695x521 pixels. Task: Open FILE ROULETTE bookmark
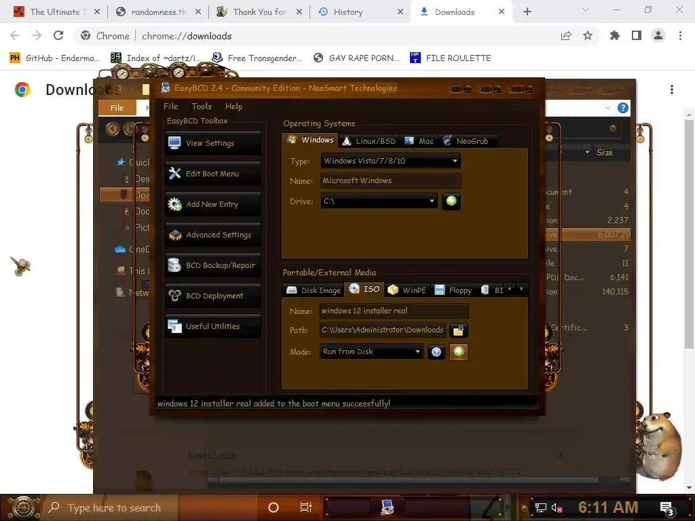tap(451, 58)
